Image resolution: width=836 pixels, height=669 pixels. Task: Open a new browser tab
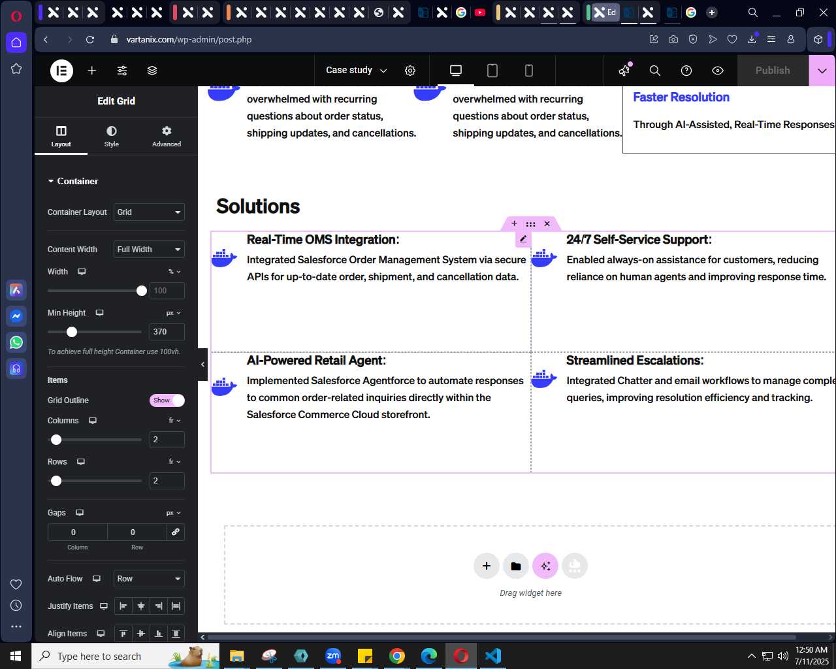(x=712, y=12)
